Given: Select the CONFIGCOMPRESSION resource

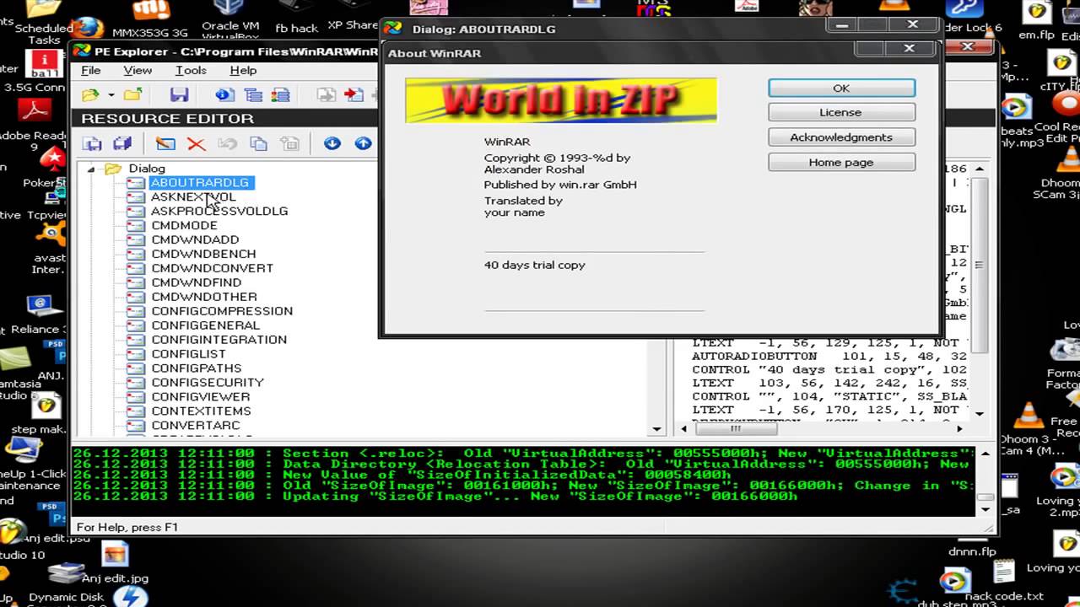Looking at the screenshot, I should pyautogui.click(x=222, y=311).
